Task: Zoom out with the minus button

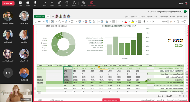Action: click(x=44, y=100)
